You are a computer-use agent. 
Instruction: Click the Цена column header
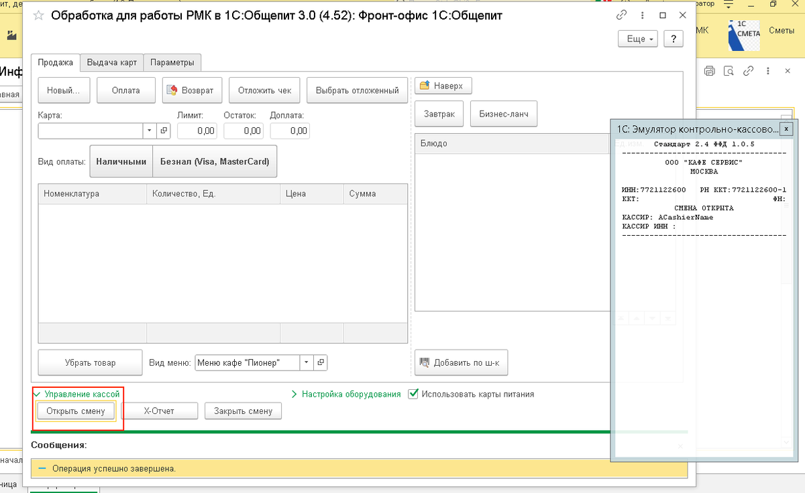click(312, 194)
